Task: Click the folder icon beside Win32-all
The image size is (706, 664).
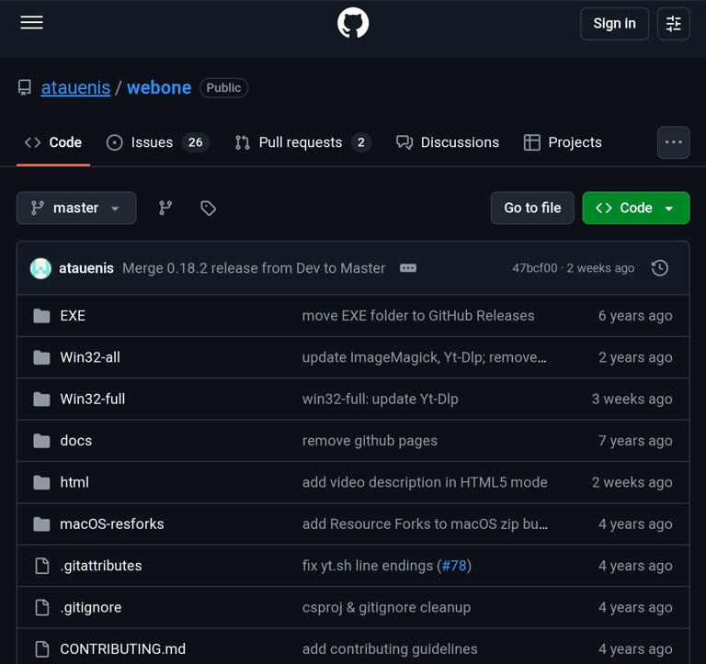Action: 42,357
